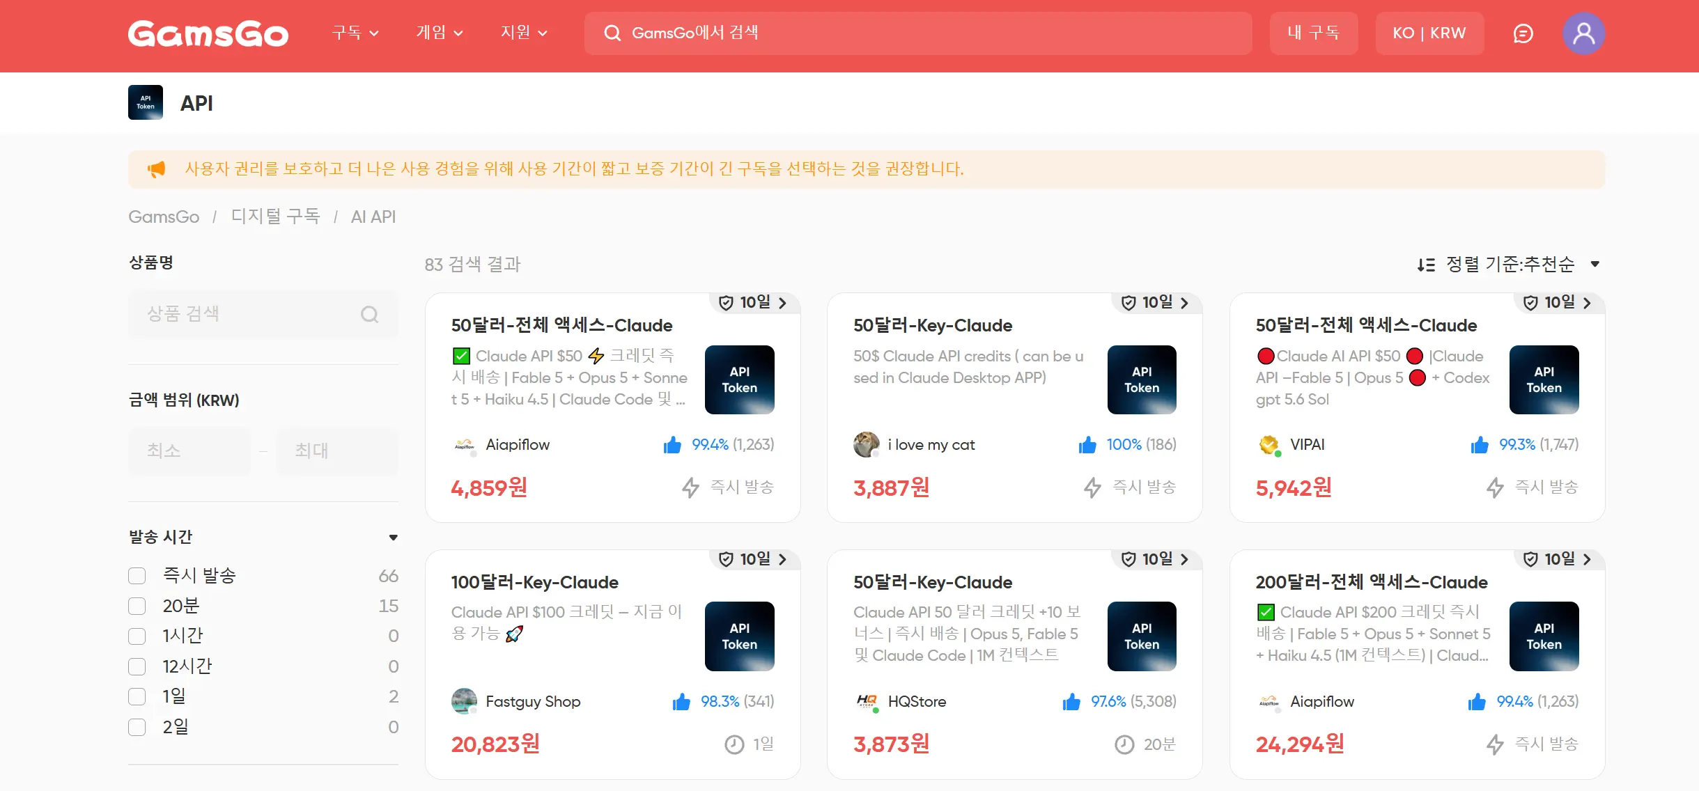Image resolution: width=1699 pixels, height=791 pixels.
Task: Focus the 최대 price field
Action: pos(337,451)
